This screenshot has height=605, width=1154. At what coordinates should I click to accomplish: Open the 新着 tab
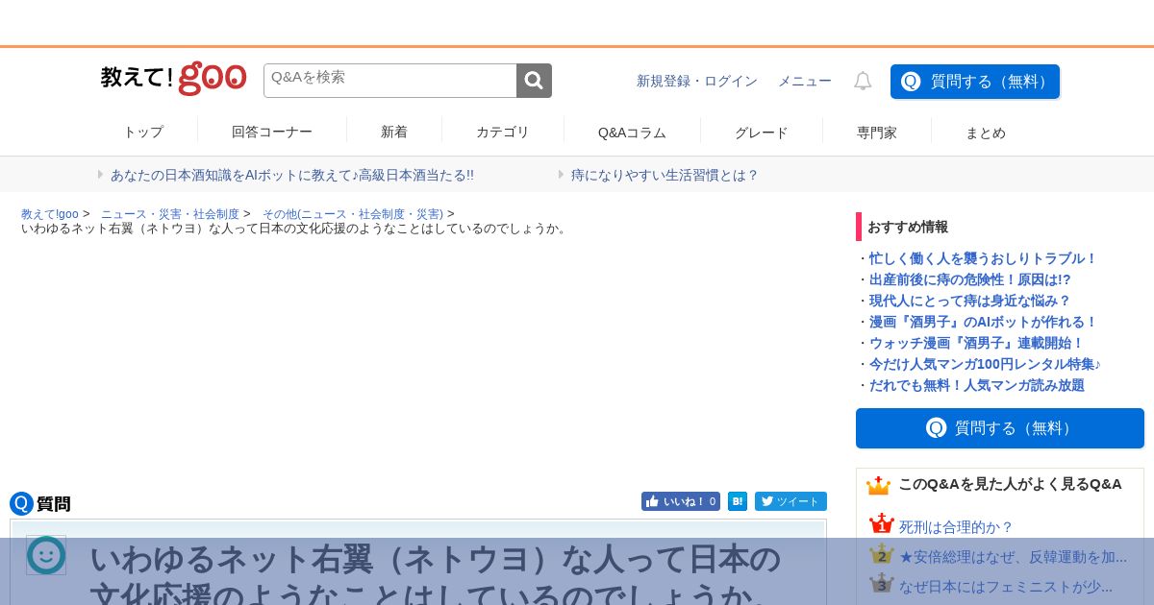pyautogui.click(x=394, y=133)
